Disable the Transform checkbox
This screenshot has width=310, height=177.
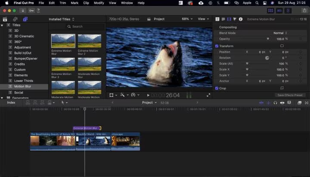tap(217, 46)
